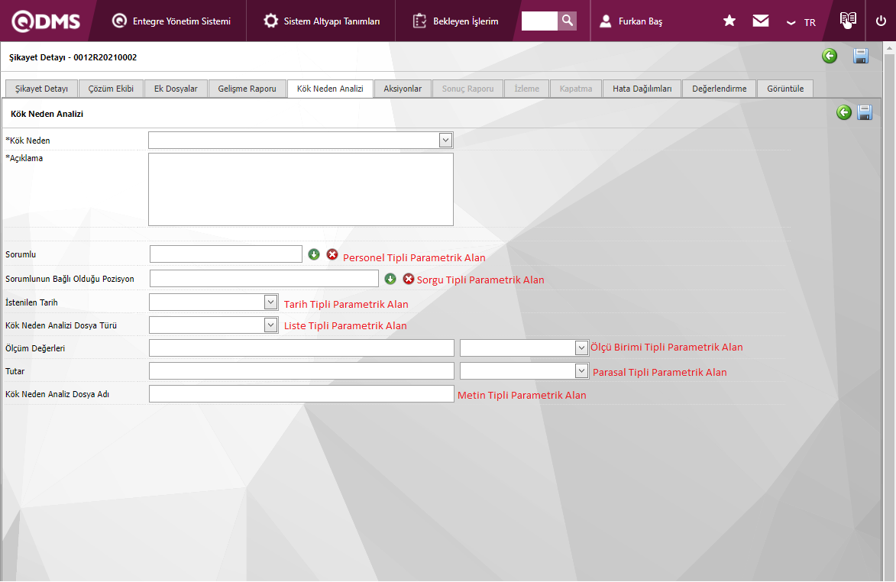Open Entegre Yönetim Sistemi menu
Image resolution: width=896 pixels, height=582 pixels.
pos(171,21)
